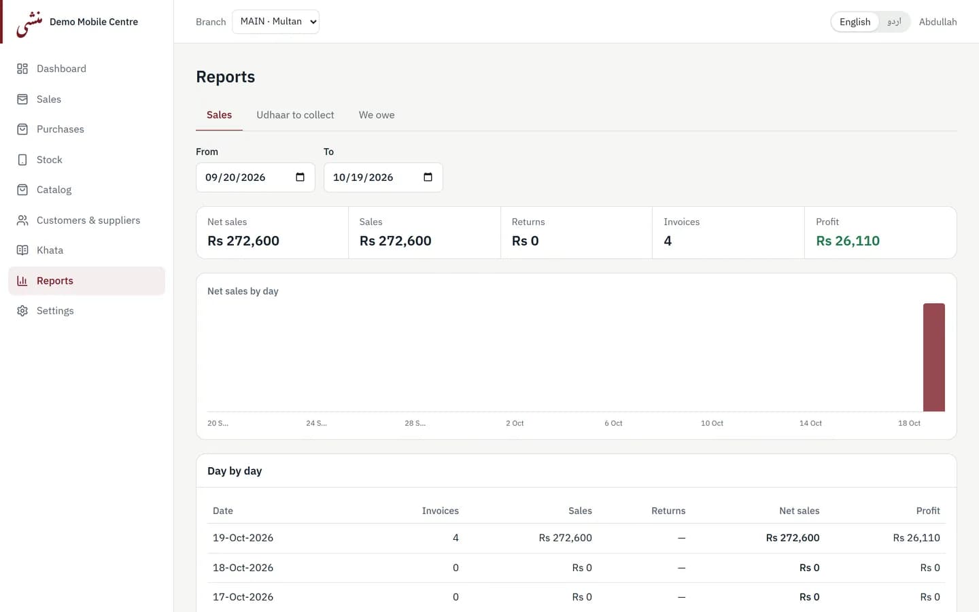The image size is (979, 612).
Task: Open the Branch MAIN · Multan dropdown
Action: tap(275, 22)
